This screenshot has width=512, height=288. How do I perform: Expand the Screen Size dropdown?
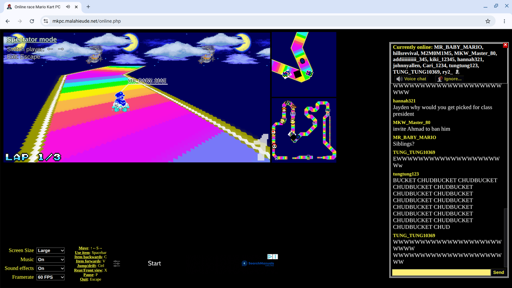pyautogui.click(x=50, y=250)
